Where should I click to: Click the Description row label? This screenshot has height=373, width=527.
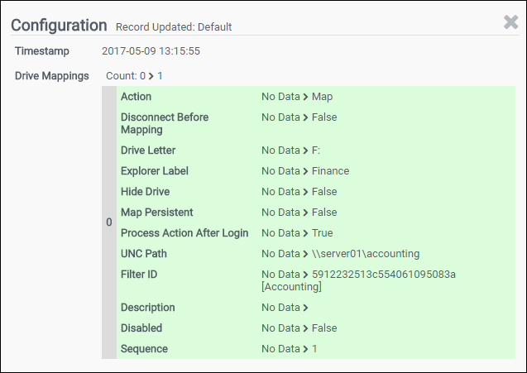pos(148,308)
